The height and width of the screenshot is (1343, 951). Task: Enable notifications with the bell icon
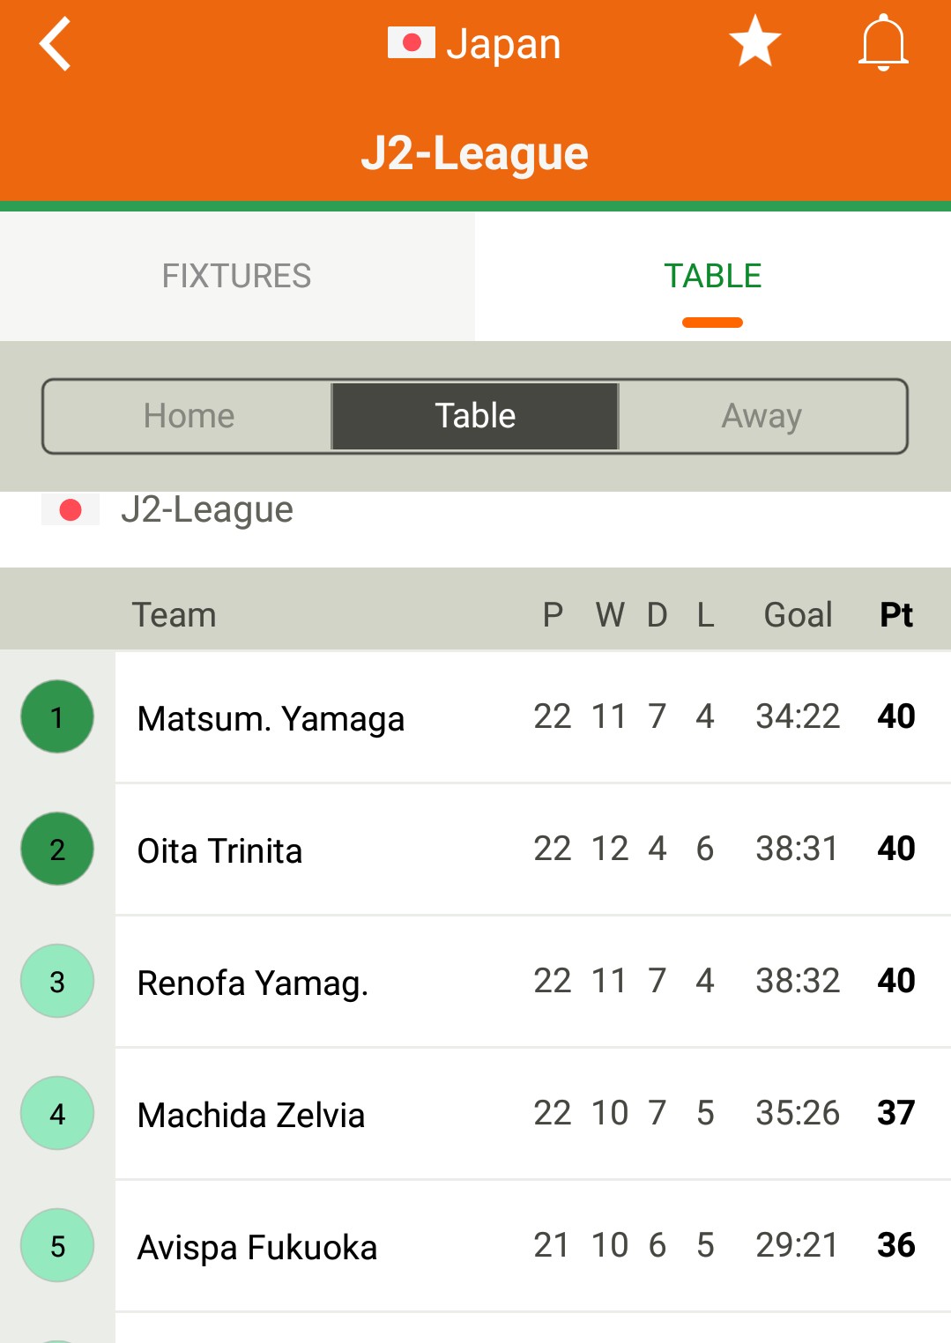point(882,42)
